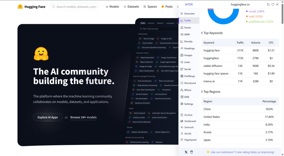Click the Images icon in the sidebar

pos(182,55)
